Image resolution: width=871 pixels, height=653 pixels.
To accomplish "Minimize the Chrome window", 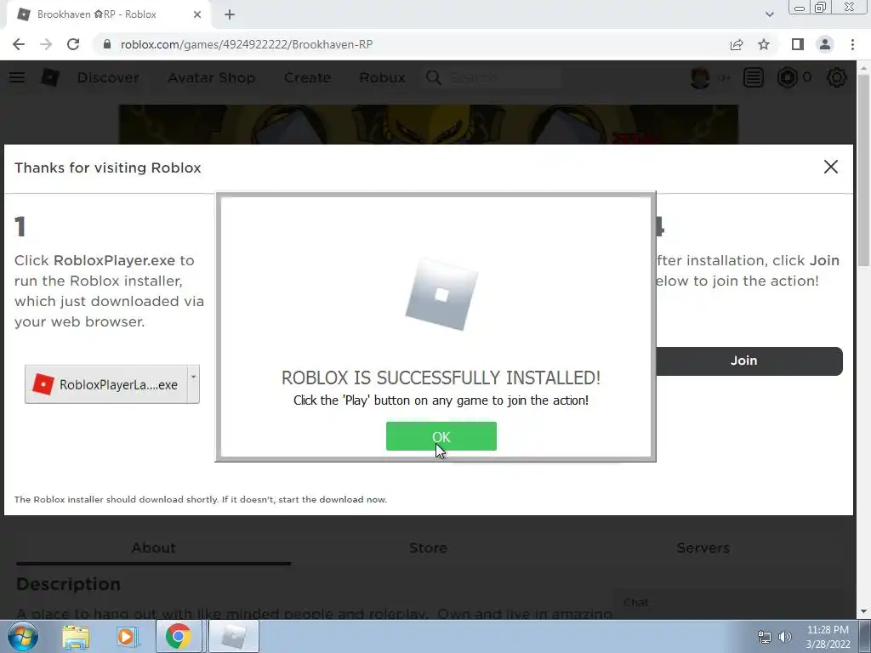I will click(x=800, y=8).
